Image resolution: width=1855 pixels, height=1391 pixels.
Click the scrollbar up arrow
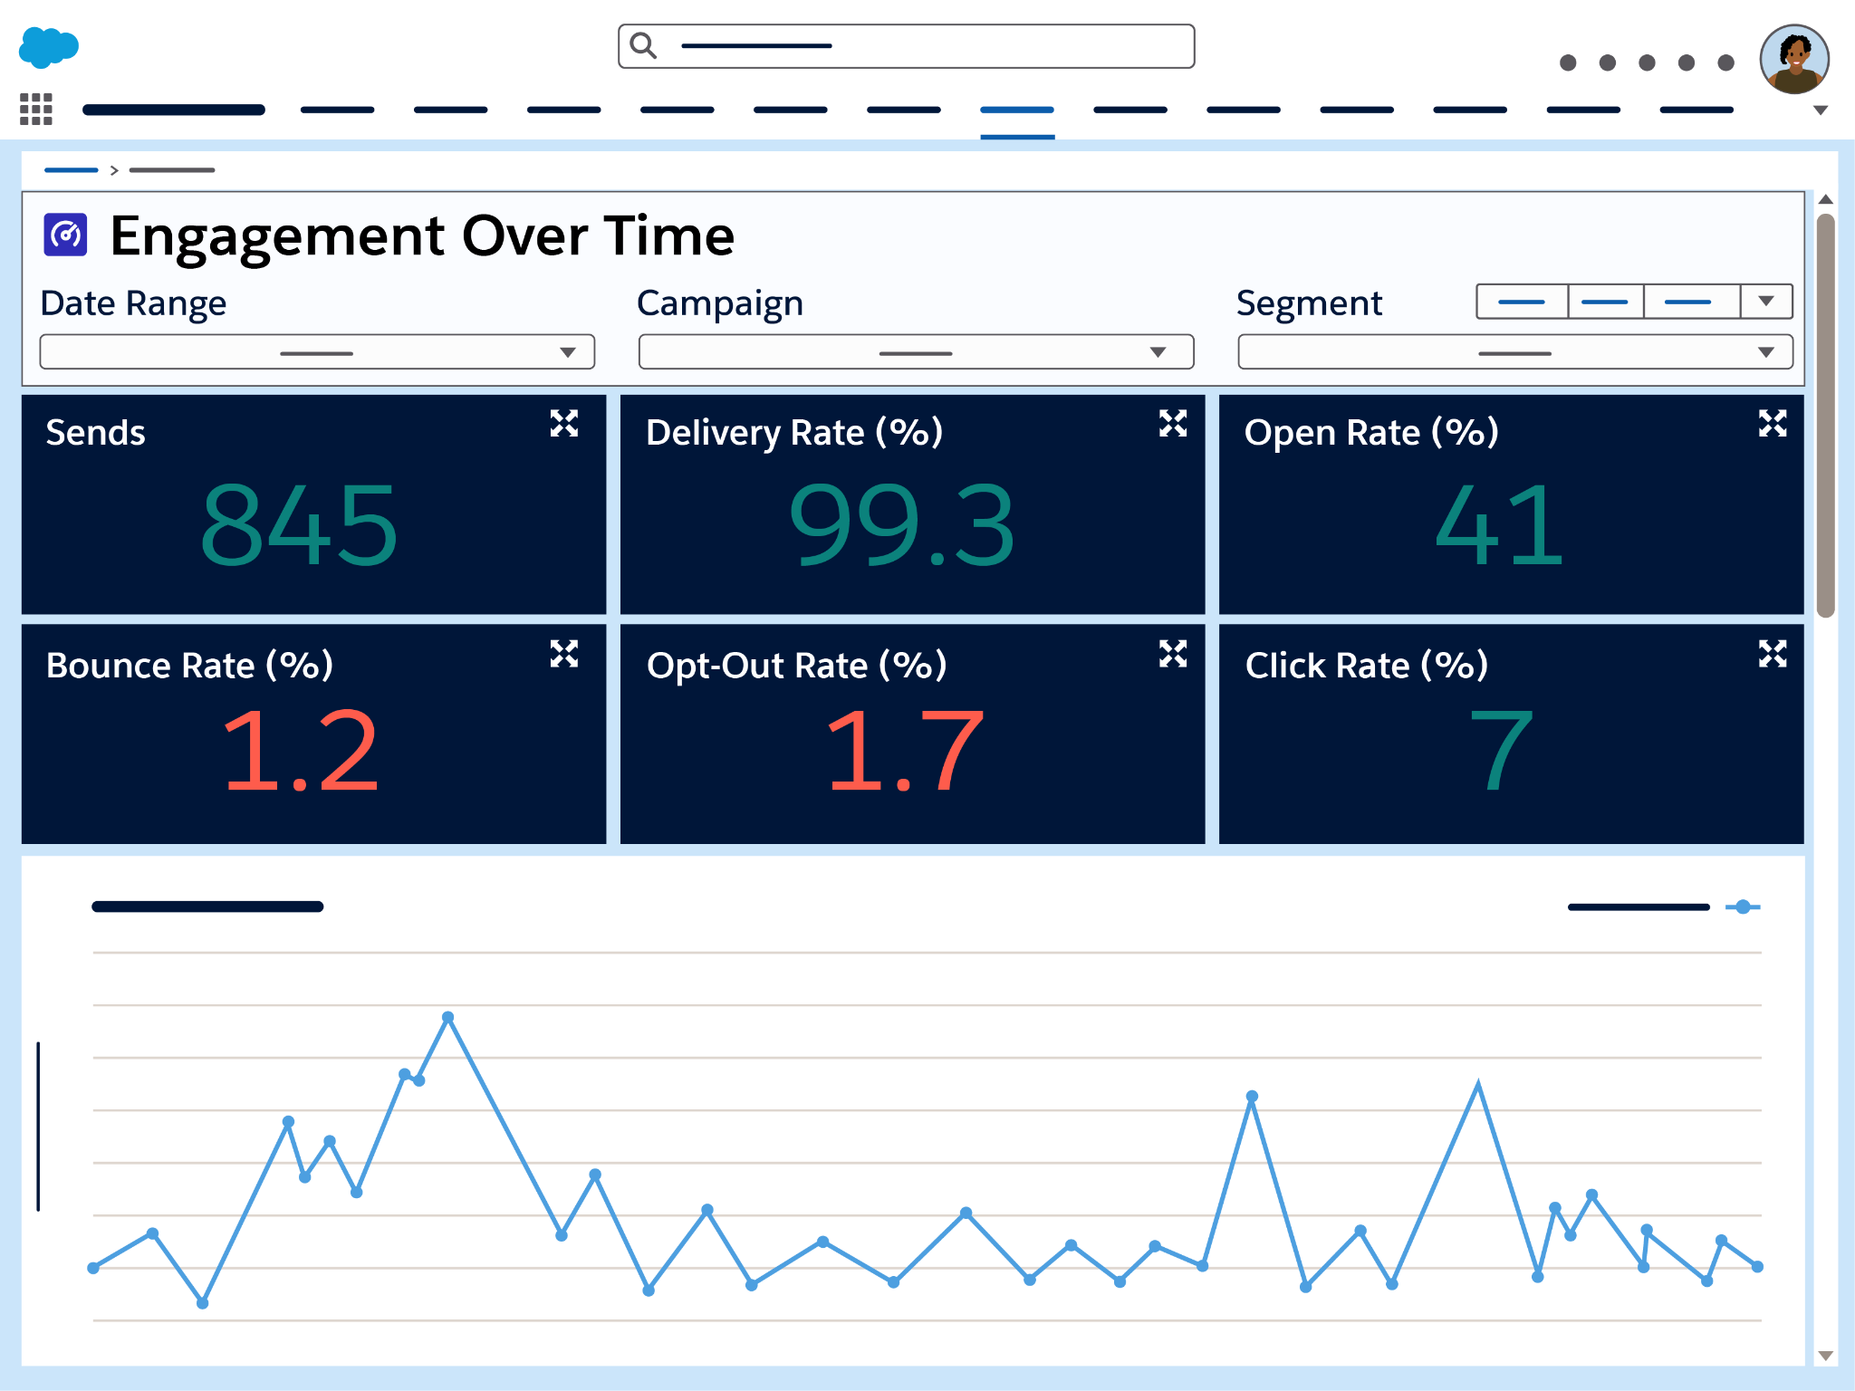(1826, 199)
